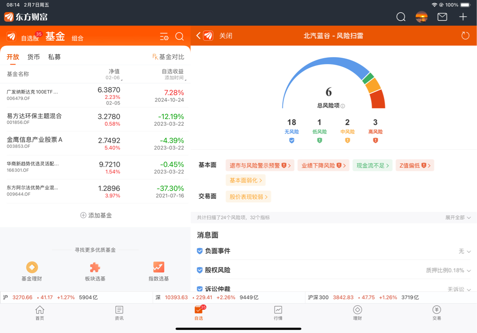Image resolution: width=477 pixels, height=333 pixels.
Task: Refresh the risk scan page
Action: coord(465,36)
